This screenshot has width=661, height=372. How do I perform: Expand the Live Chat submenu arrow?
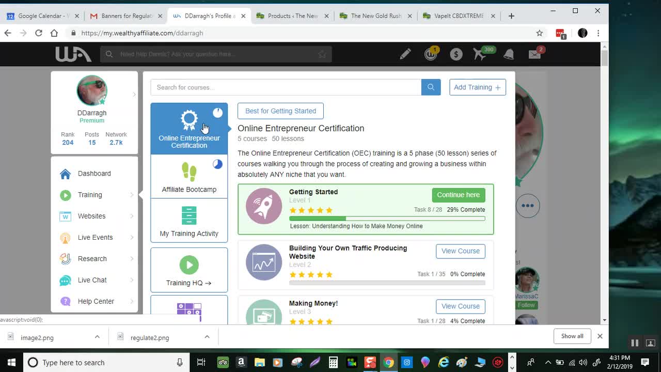click(132, 280)
